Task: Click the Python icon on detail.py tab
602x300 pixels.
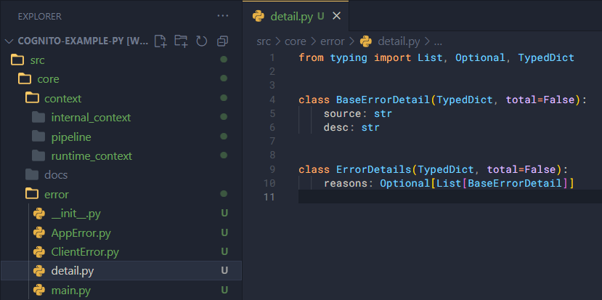Action: tap(258, 16)
